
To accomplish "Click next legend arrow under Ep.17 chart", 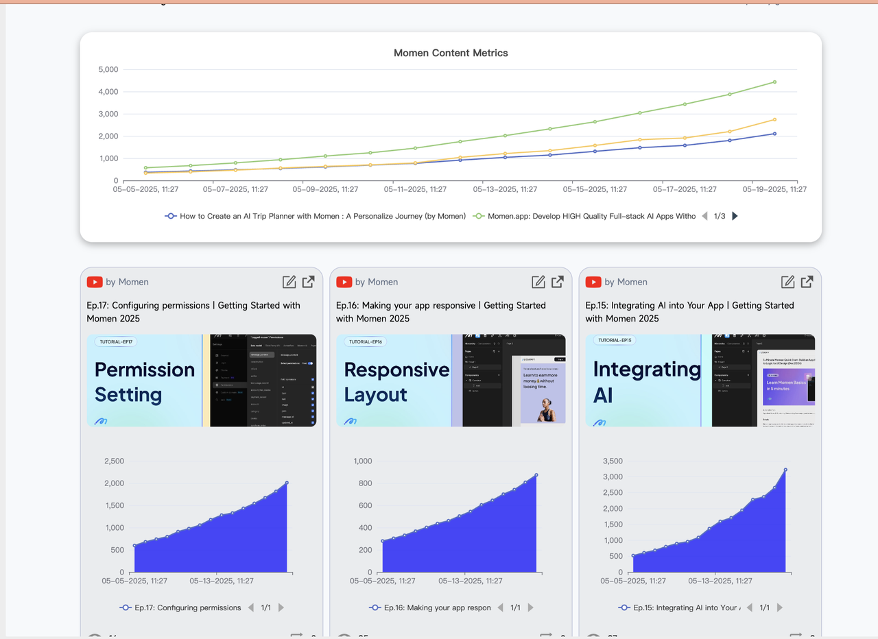I will 281,607.
